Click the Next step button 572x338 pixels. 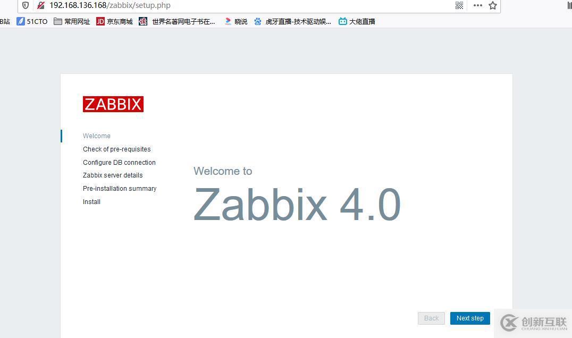469,318
